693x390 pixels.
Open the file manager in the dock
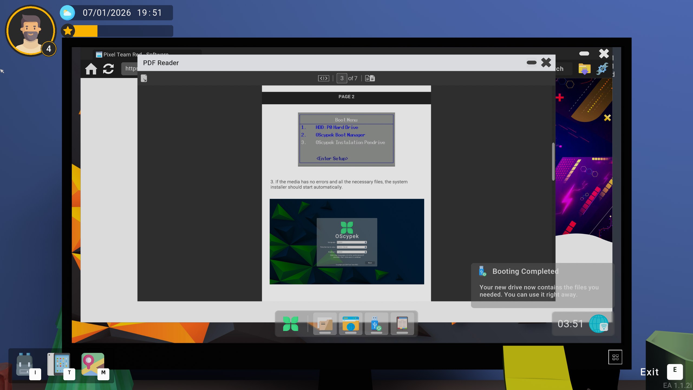pyautogui.click(x=325, y=324)
